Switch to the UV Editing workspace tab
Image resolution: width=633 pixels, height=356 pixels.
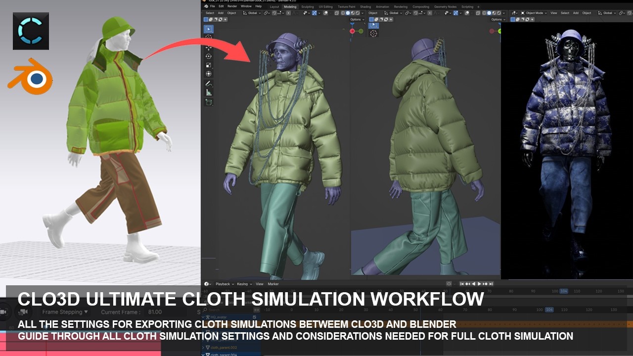pos(326,7)
